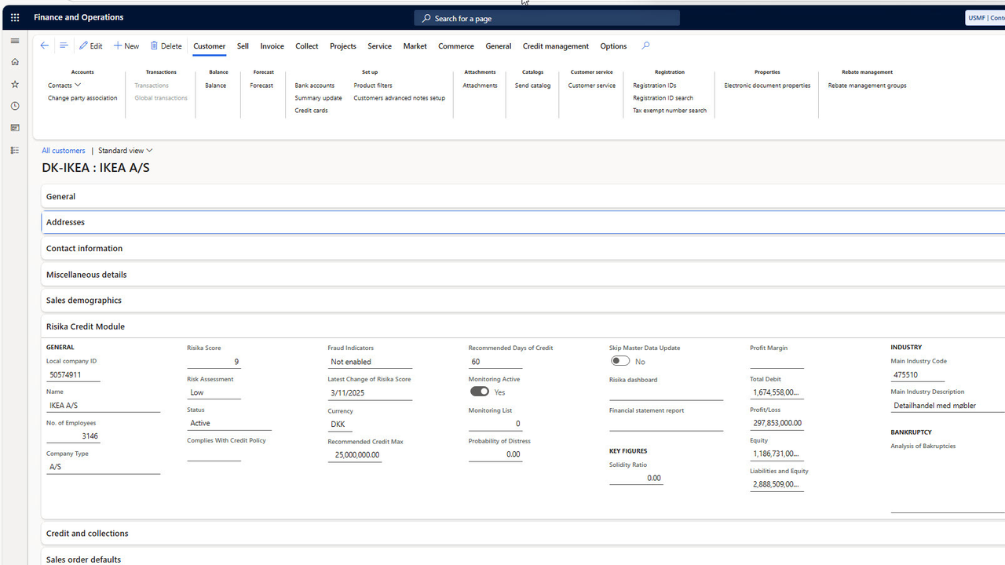Click the Delete trash button
The height and width of the screenshot is (565, 1005).
point(166,46)
